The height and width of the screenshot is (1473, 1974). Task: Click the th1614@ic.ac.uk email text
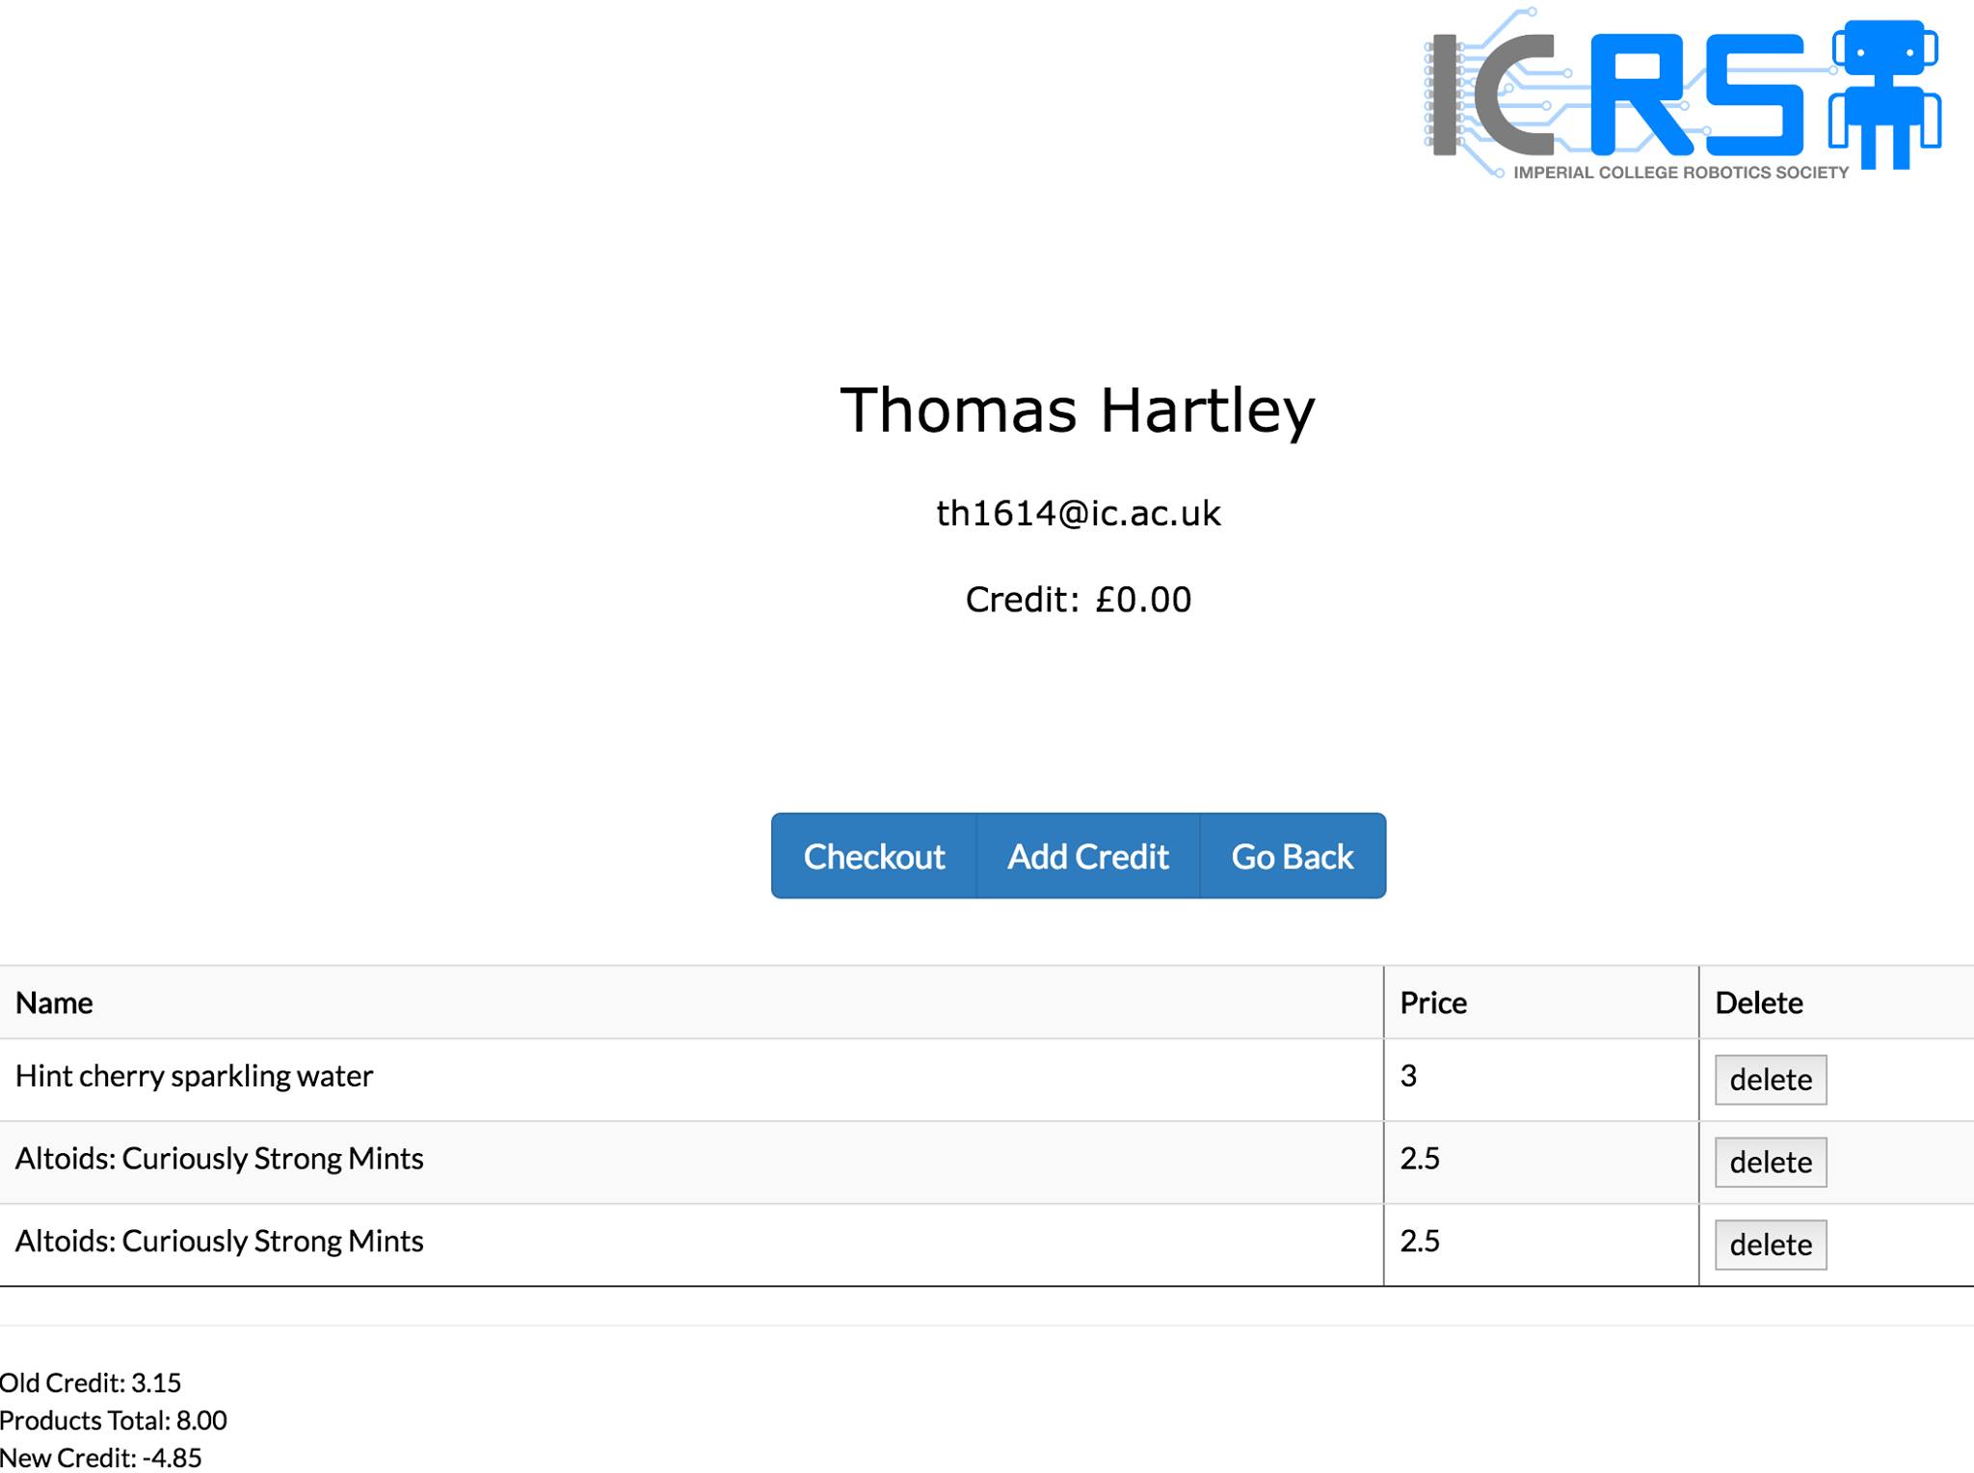coord(1078,513)
